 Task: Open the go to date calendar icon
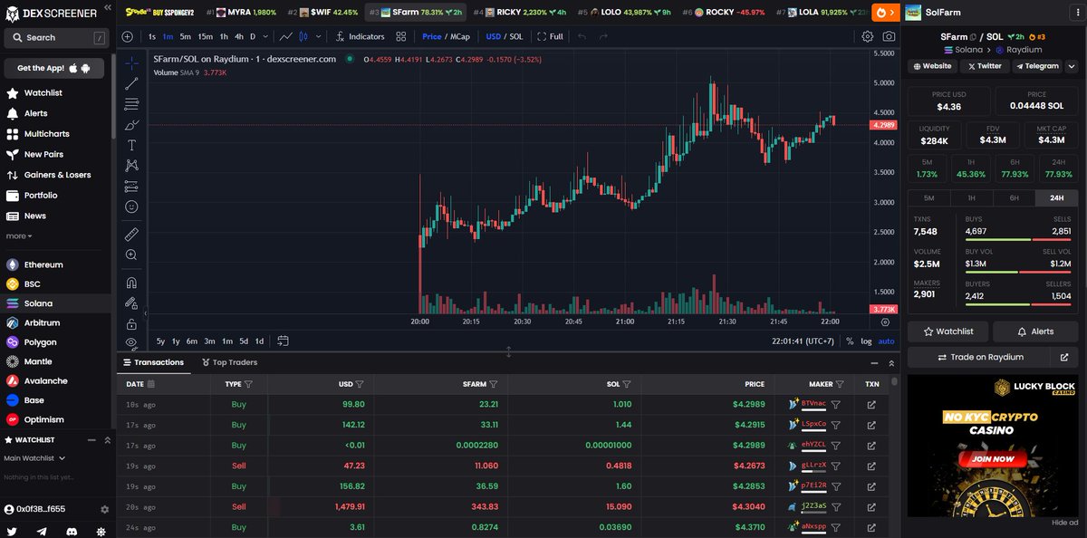point(284,341)
